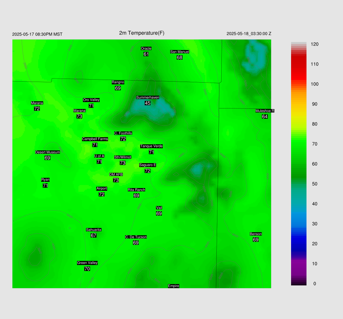Click the 72 reading under C. Foothills
This screenshot has width=343, height=319.
tap(123, 139)
